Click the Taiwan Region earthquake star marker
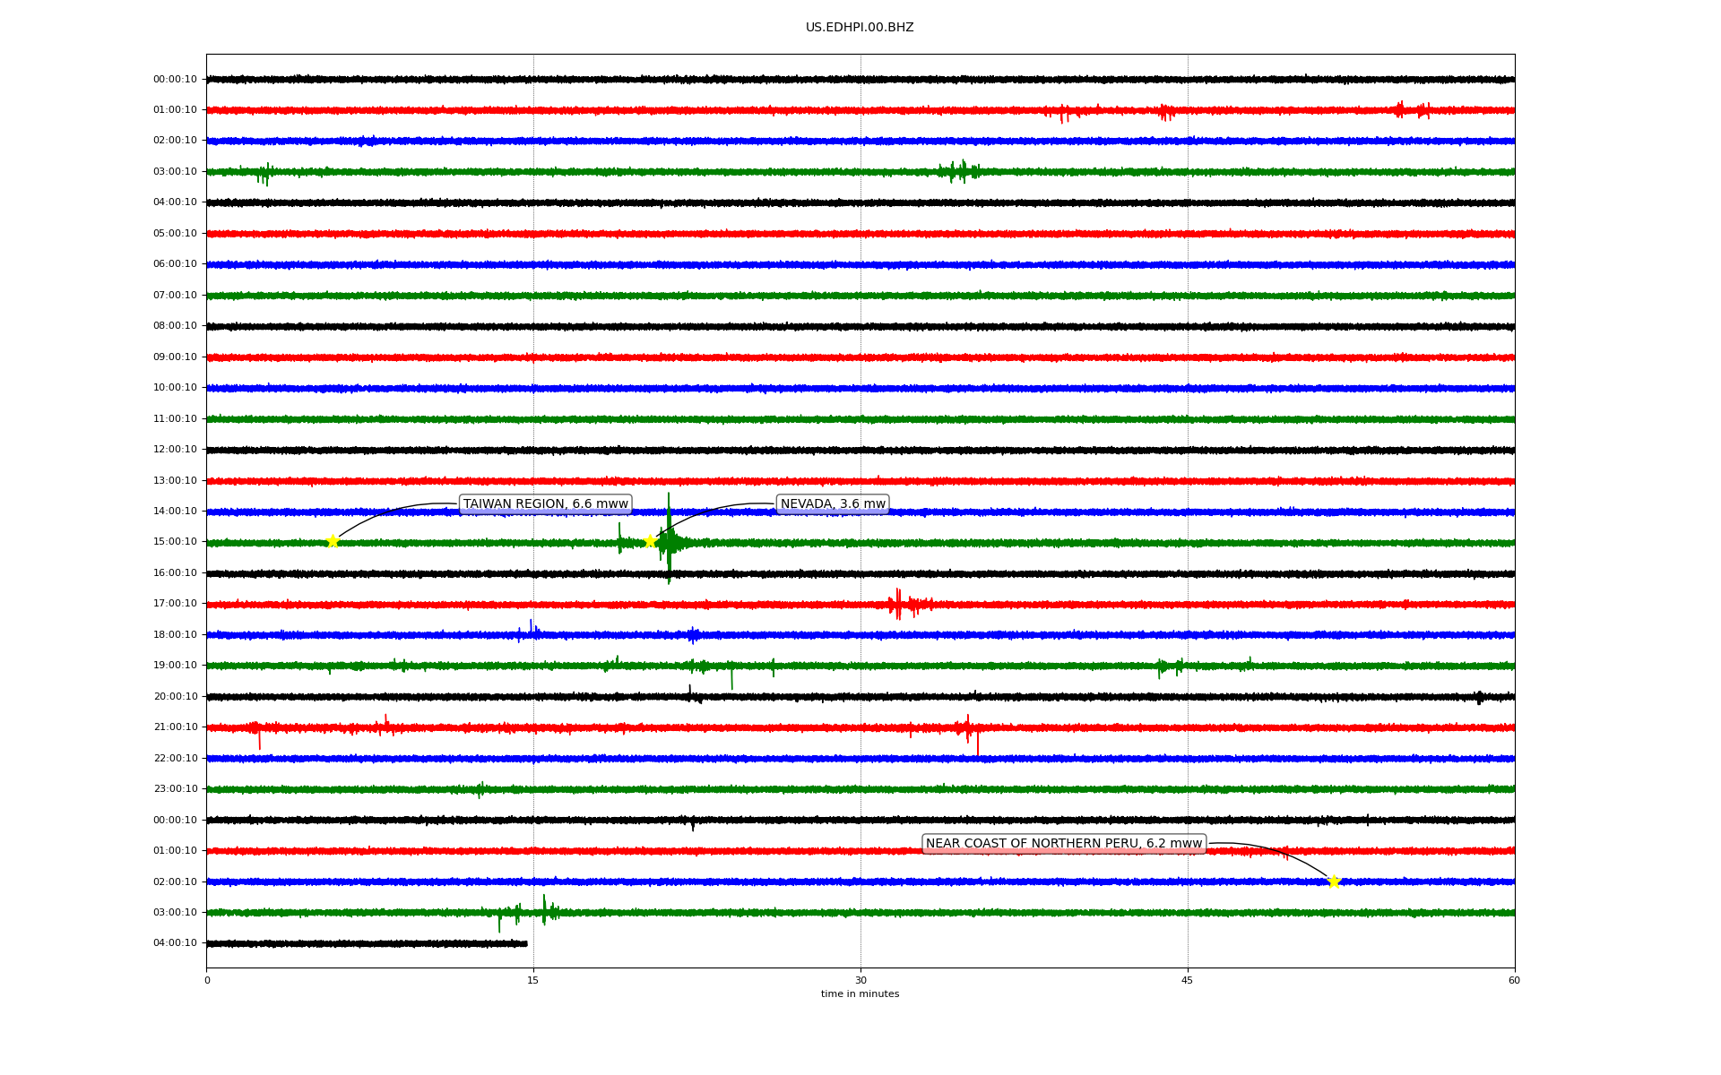Image resolution: width=1721 pixels, height=1075 pixels. (333, 541)
